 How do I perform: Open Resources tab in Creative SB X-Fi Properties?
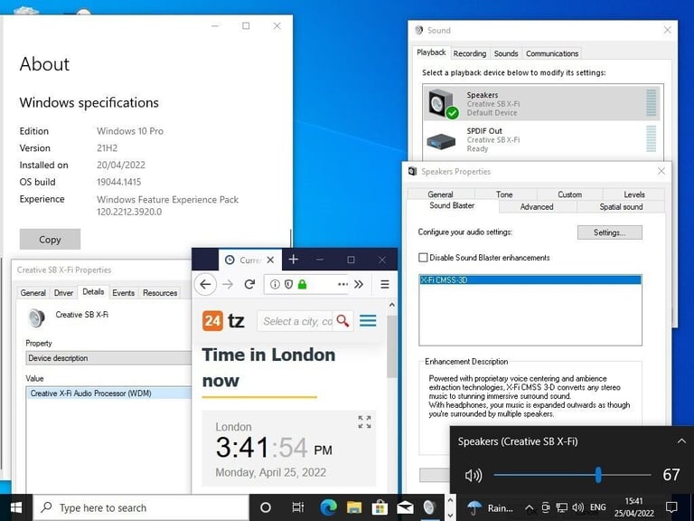[160, 293]
